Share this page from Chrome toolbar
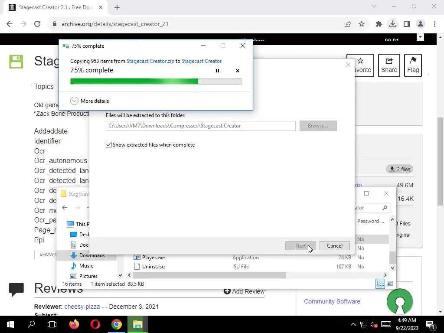 pyautogui.click(x=348, y=24)
